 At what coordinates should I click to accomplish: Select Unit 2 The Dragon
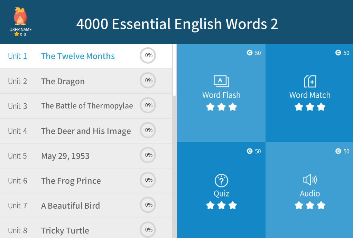coord(86,81)
